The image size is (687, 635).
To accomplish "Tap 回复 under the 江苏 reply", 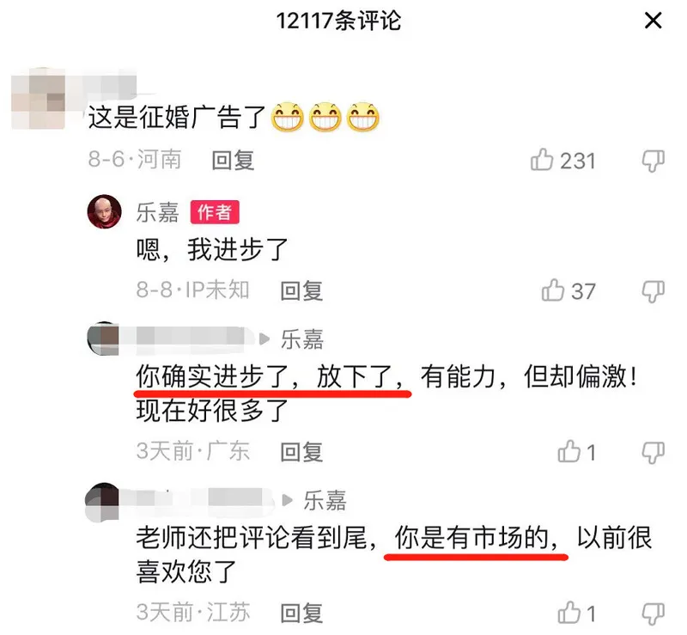I will 302,614.
